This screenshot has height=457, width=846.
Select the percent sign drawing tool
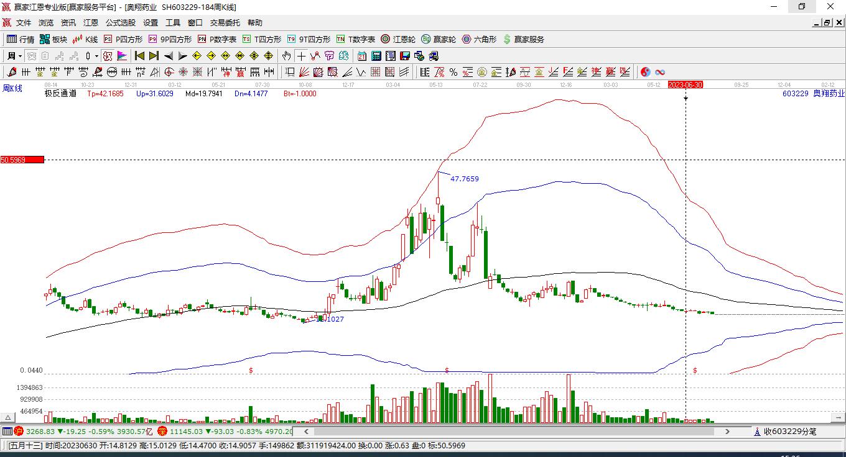(453, 72)
